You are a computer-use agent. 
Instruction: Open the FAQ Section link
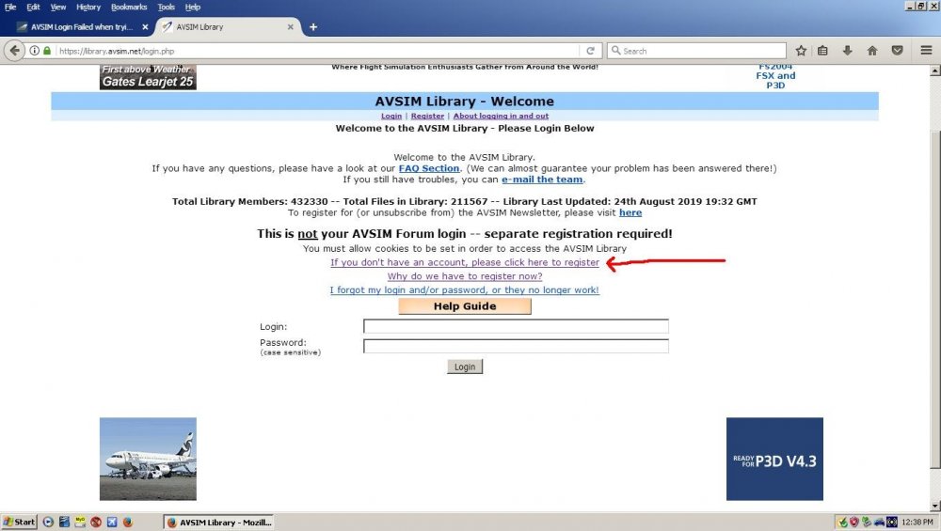click(x=429, y=168)
